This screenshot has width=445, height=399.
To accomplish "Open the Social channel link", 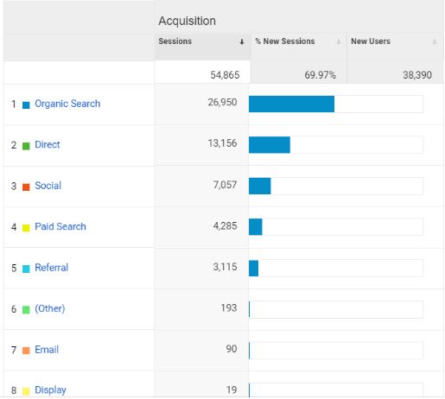I will 48,186.
